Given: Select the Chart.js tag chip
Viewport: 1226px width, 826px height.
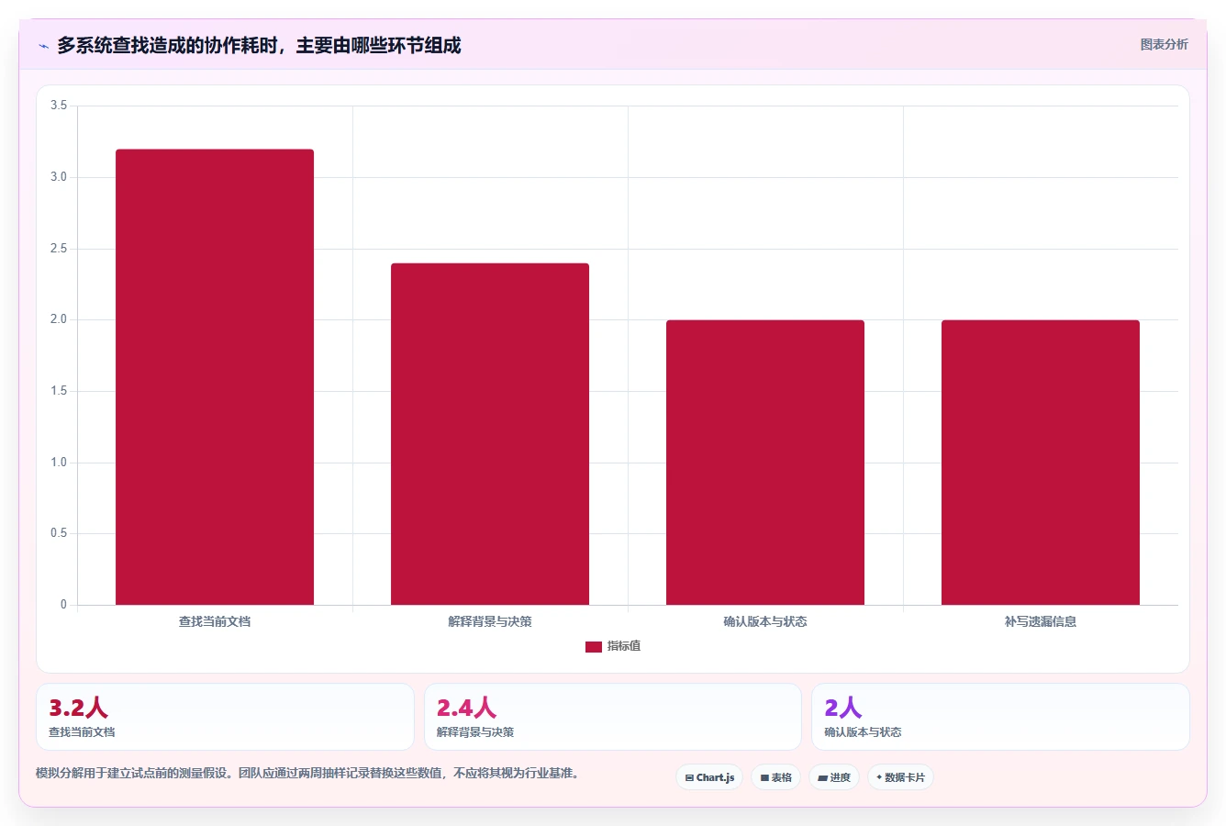Looking at the screenshot, I should click(x=709, y=777).
